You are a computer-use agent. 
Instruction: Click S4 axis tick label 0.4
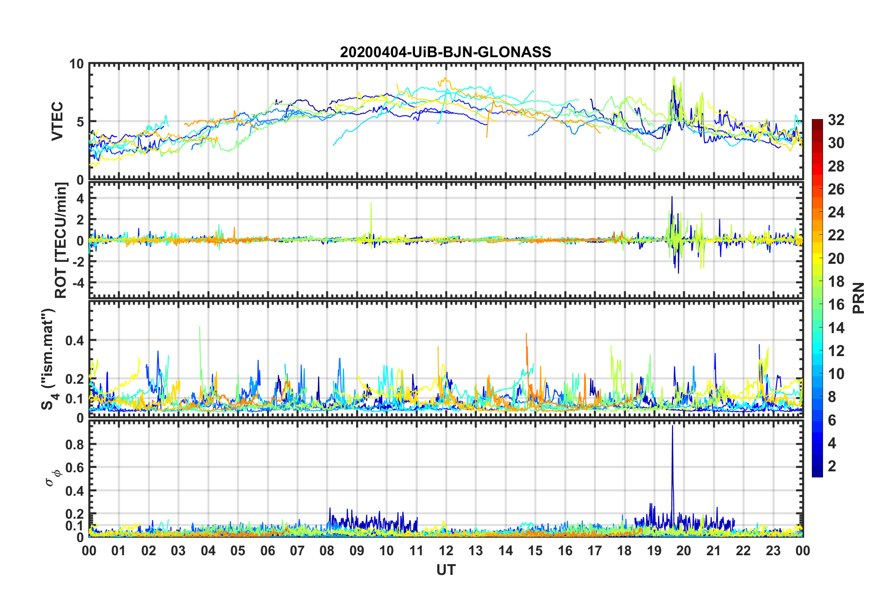coord(75,340)
